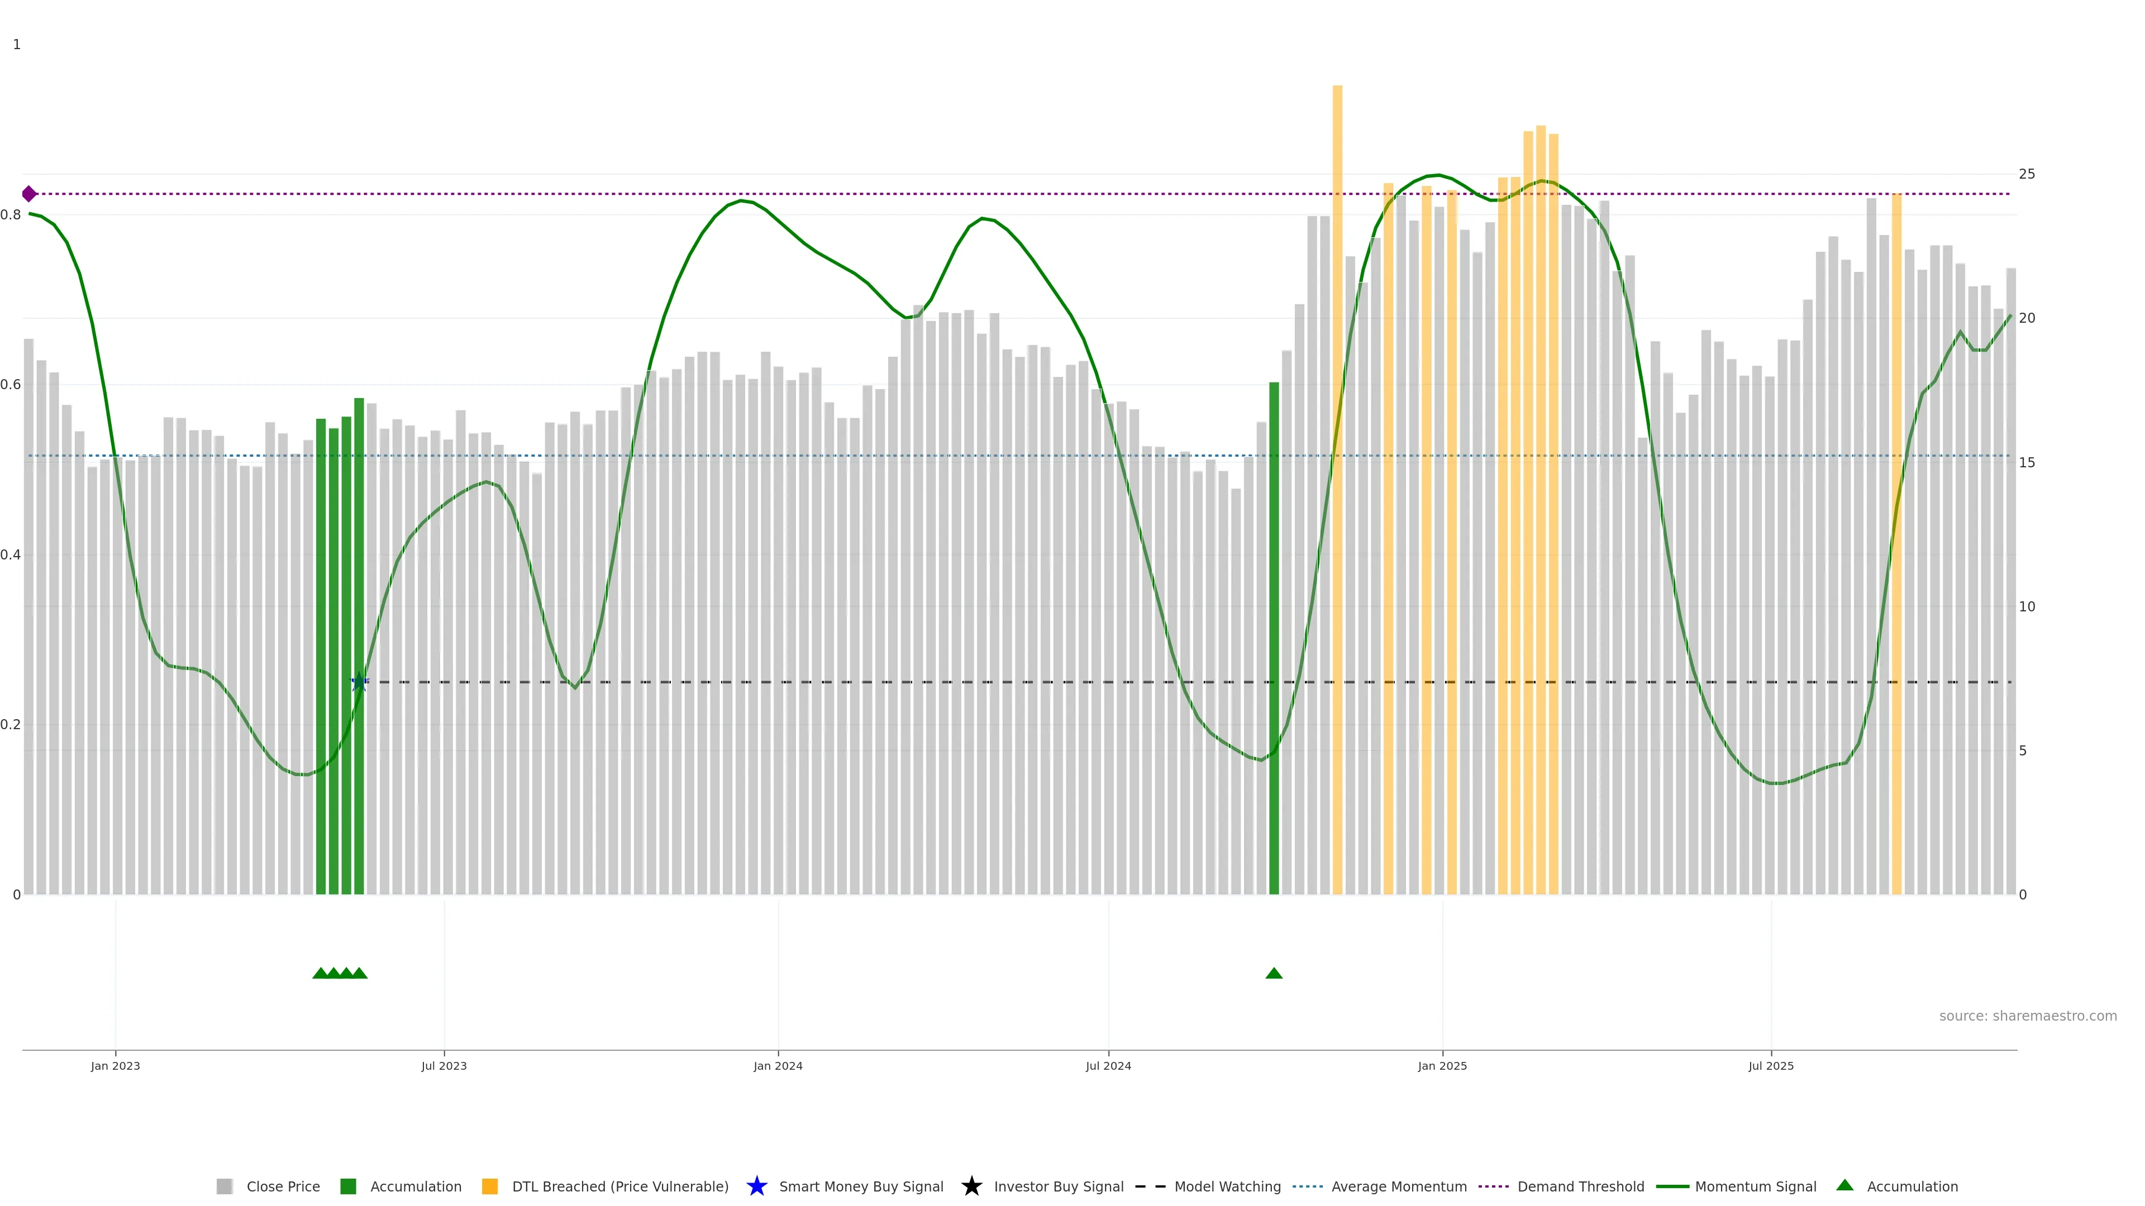The height and width of the screenshot is (1206, 2145).
Task: Click the orange DTL Breached legend swatch
Action: [x=490, y=1186]
